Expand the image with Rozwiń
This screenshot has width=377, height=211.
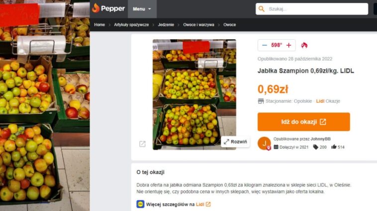[x=235, y=142]
